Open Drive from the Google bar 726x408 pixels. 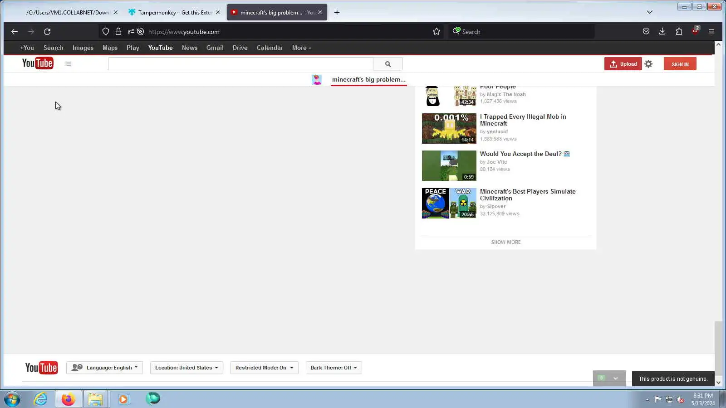(x=240, y=48)
